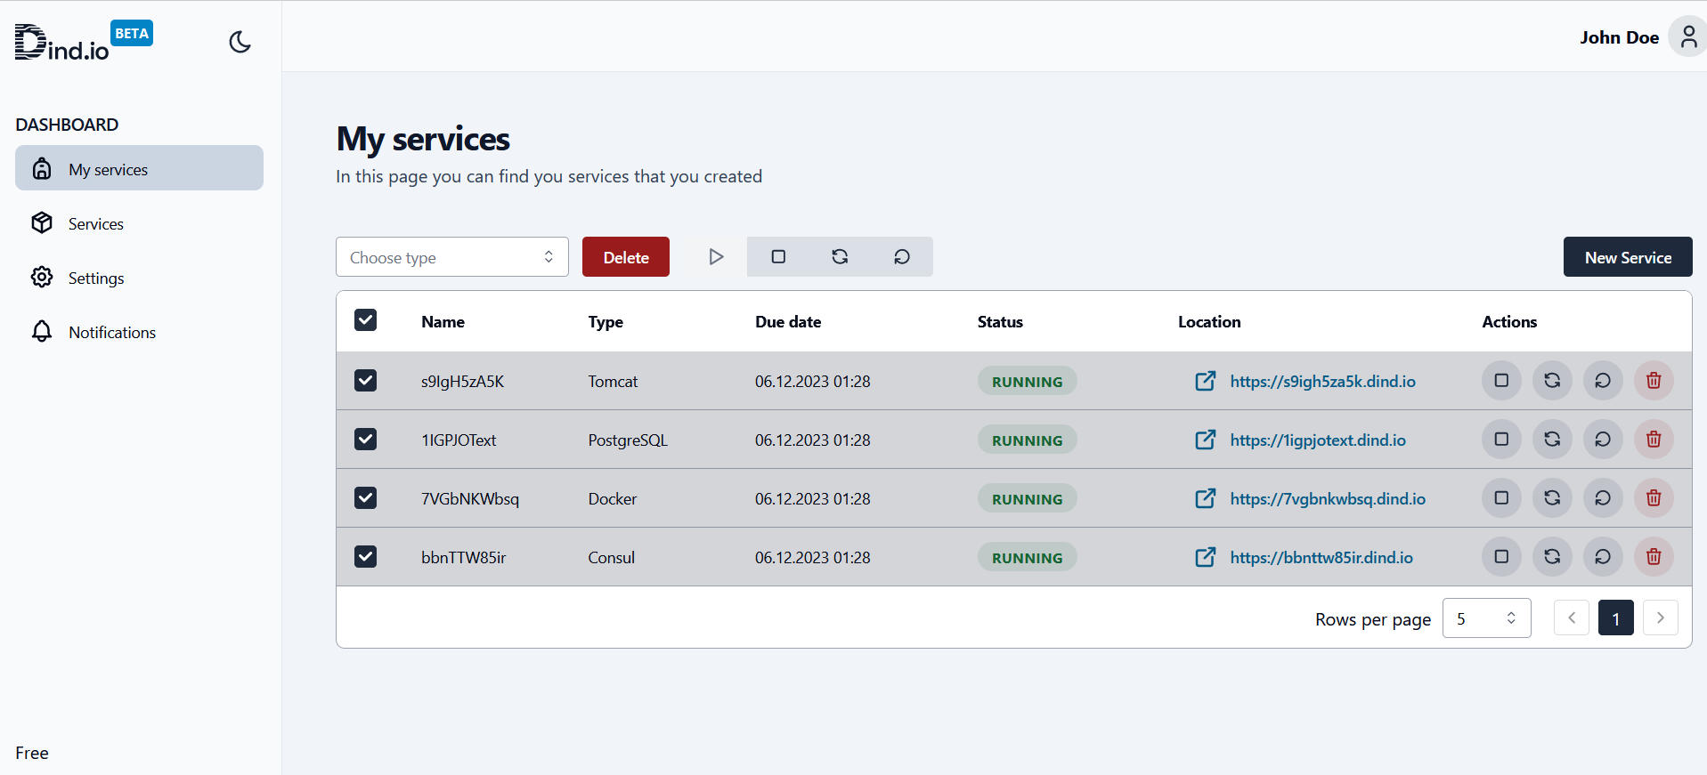1707x775 pixels.
Task: Stop the s9IgH5zA5K service
Action: click(1501, 381)
